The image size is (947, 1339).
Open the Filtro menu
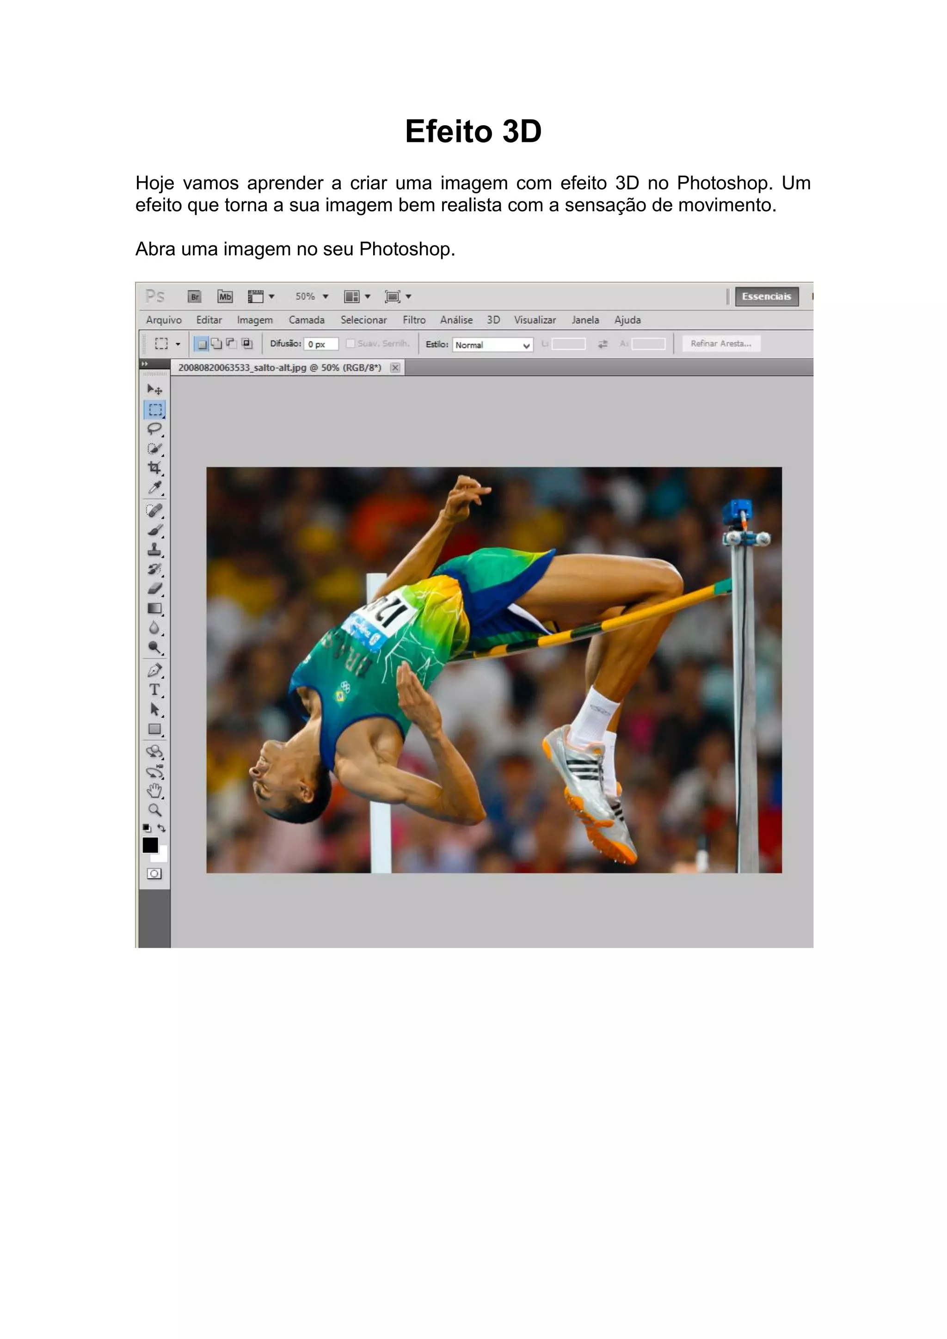(414, 319)
